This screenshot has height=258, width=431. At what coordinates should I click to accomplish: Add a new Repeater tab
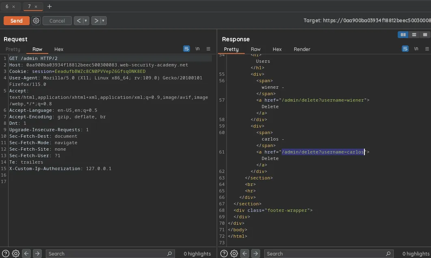50,6
